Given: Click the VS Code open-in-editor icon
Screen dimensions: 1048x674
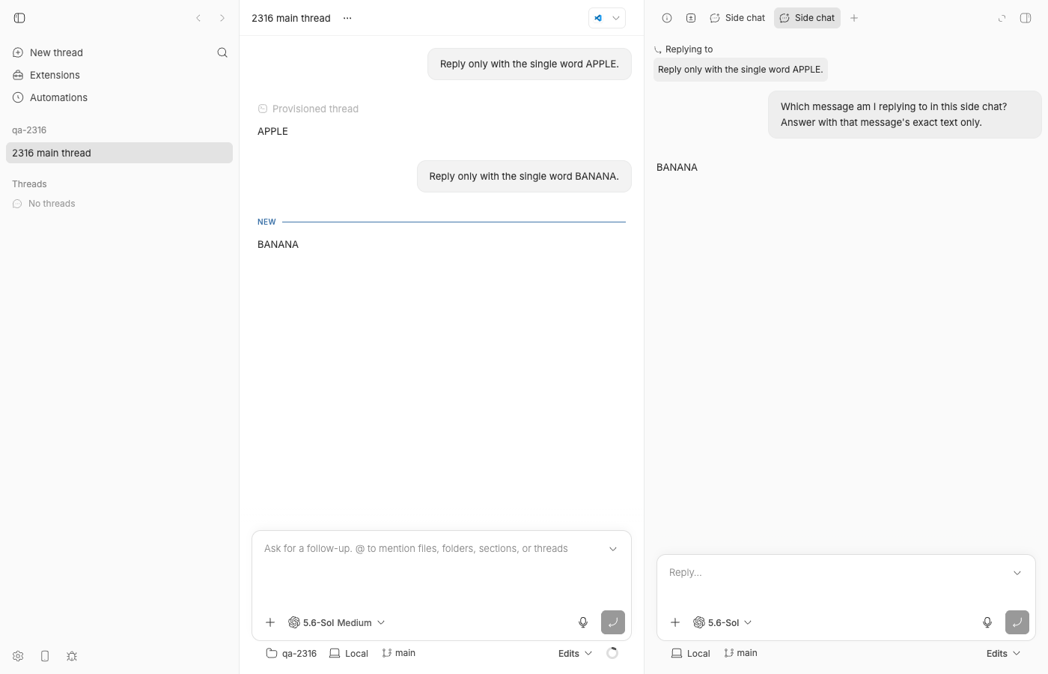Looking at the screenshot, I should [598, 18].
